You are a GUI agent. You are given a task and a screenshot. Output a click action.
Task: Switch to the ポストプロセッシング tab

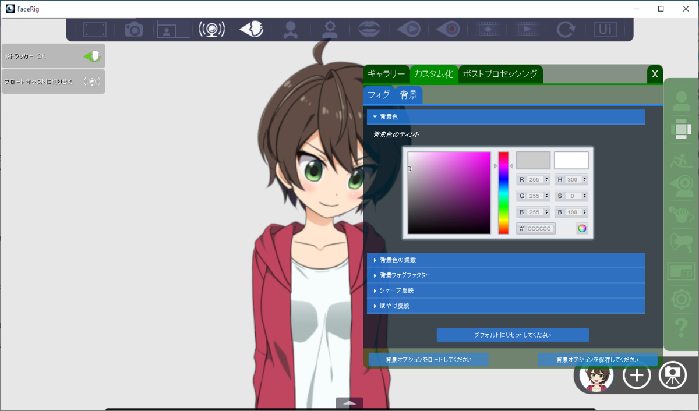coord(500,74)
